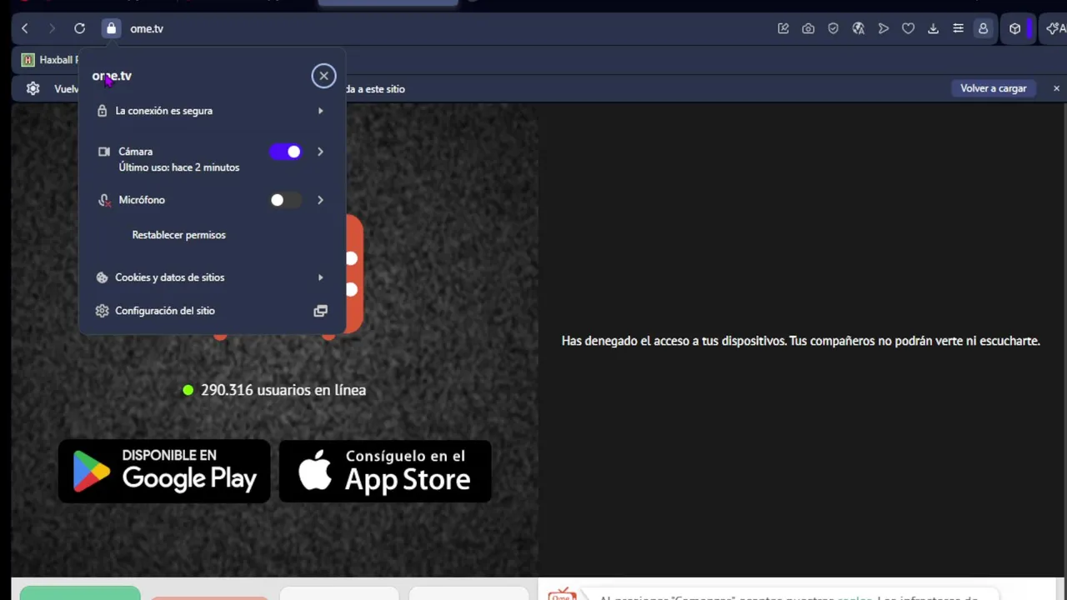Add page to bookmarks with heart icon
Screen dimensions: 1067x600
click(908, 28)
